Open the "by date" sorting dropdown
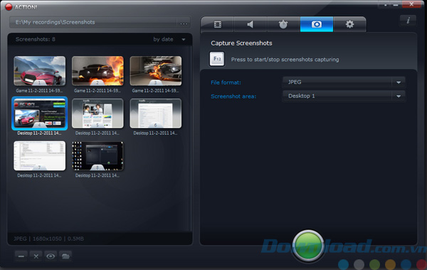 tap(169, 39)
